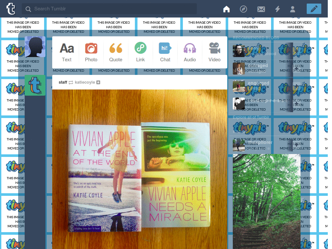Viewport: 332px width, 249px height.
Task: Create a new Text post
Action: point(67,52)
